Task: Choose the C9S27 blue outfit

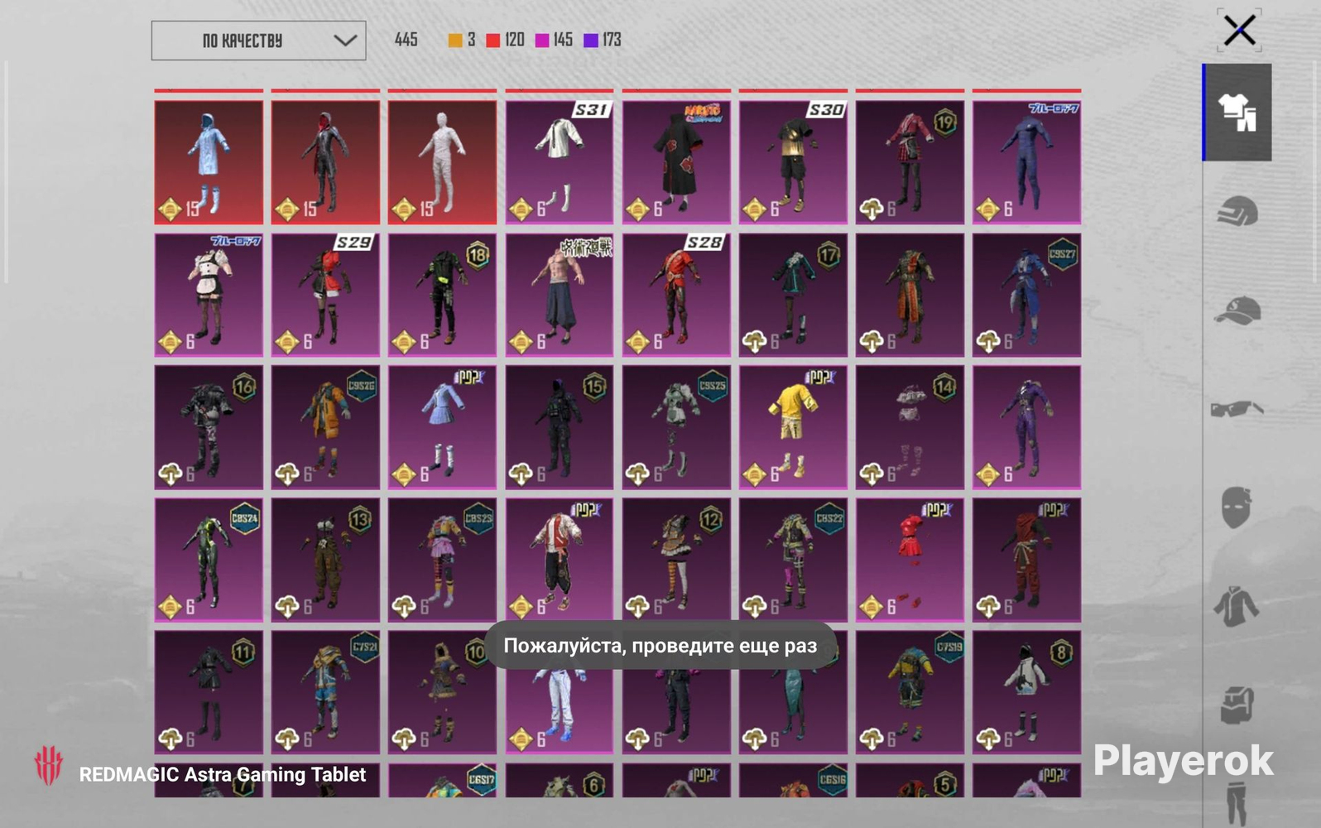Action: click(1026, 295)
